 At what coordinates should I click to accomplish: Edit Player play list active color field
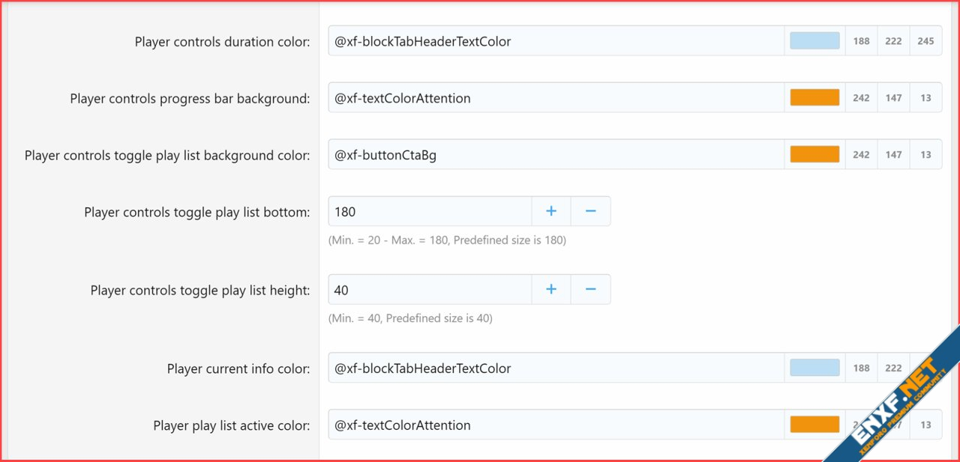(559, 425)
